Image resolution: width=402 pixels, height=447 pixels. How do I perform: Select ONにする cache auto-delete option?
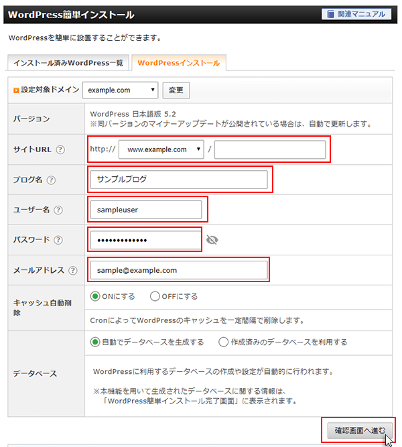[x=96, y=296]
